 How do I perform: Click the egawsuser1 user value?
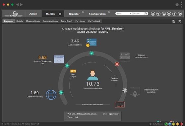point(114,114)
